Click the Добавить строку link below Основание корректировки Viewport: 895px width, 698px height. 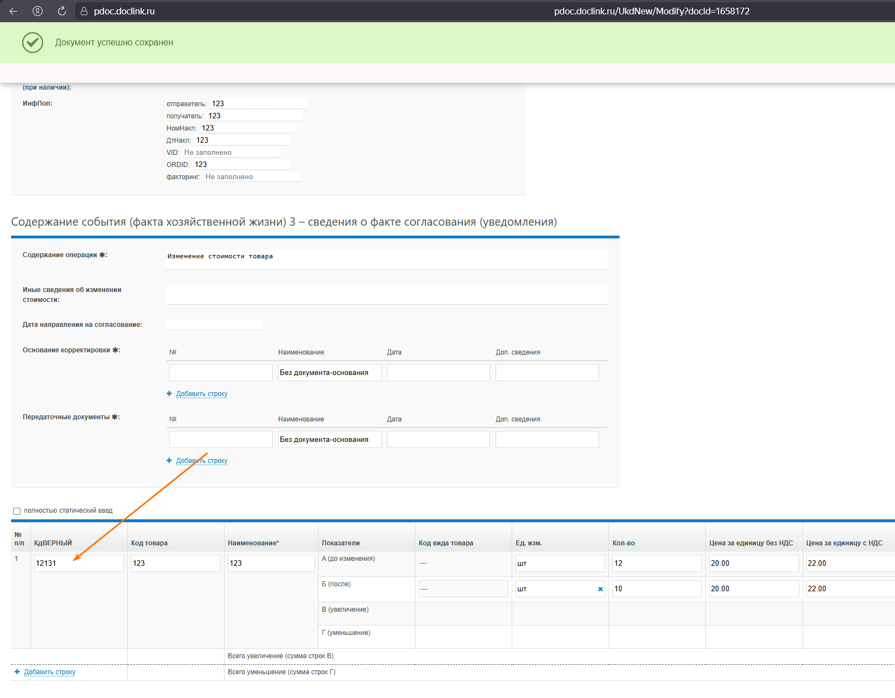202,394
